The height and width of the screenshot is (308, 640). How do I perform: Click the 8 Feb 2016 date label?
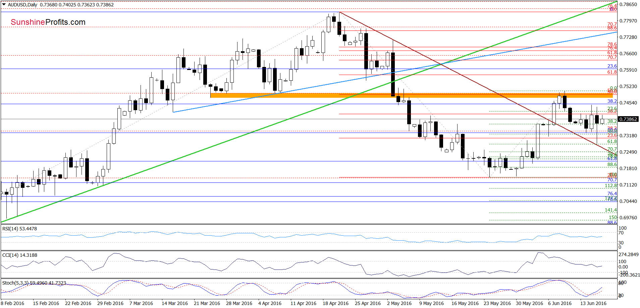click(x=13, y=303)
